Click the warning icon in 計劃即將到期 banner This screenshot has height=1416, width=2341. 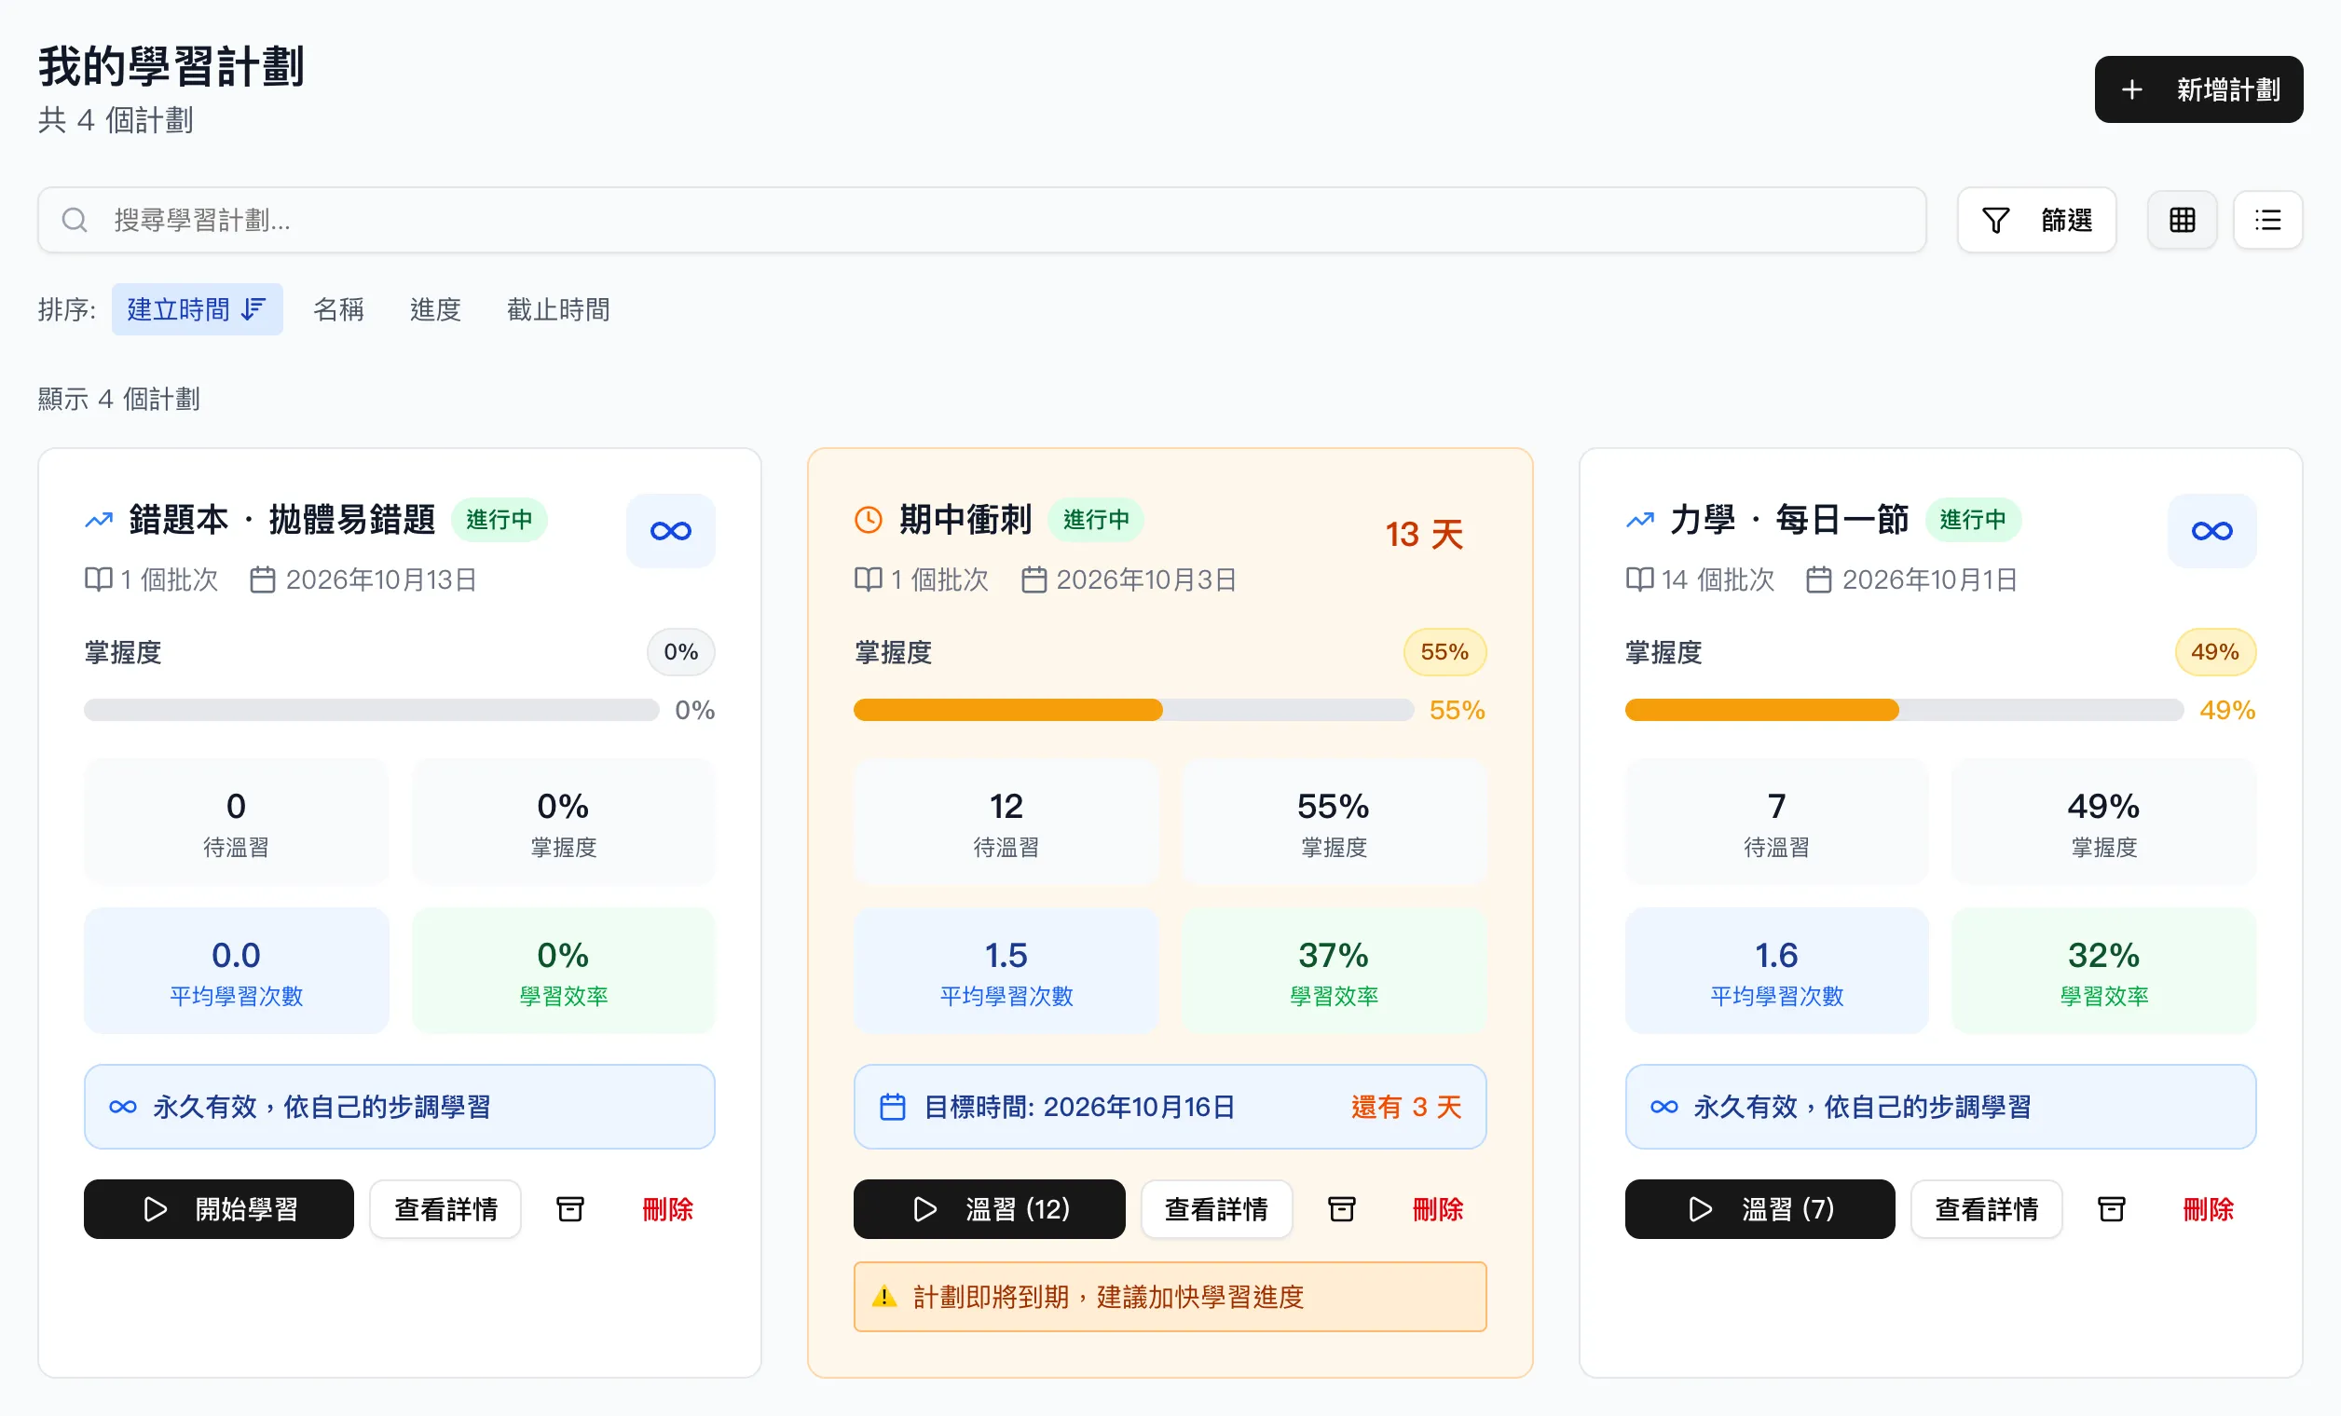coord(884,1297)
